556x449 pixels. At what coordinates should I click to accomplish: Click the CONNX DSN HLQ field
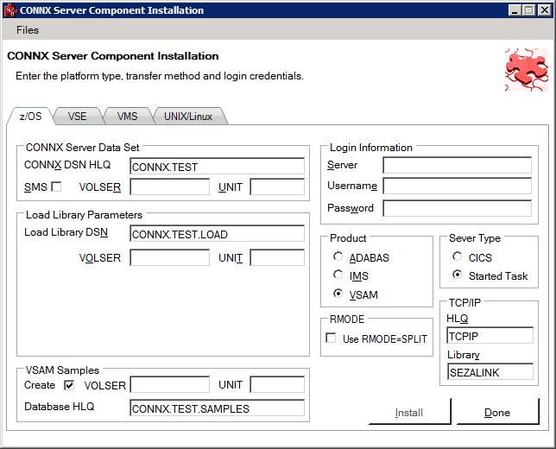(x=217, y=167)
